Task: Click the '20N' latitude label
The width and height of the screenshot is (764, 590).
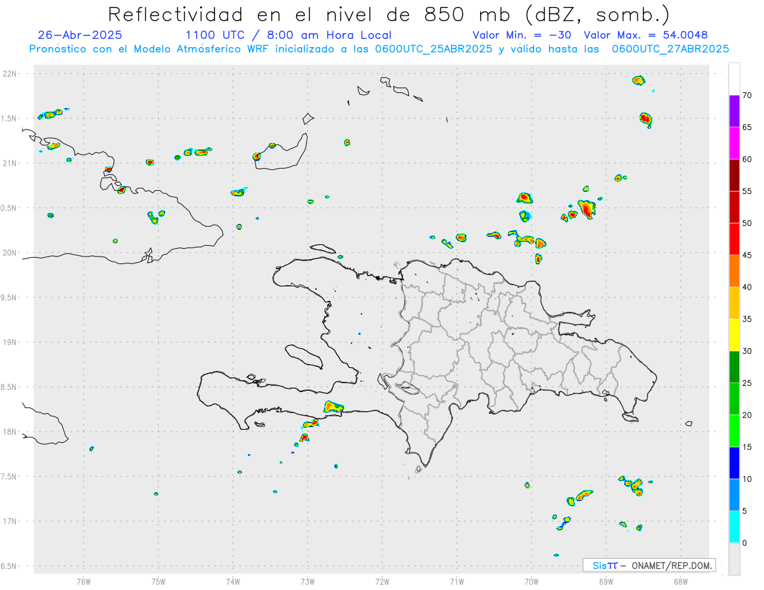Action: pyautogui.click(x=10, y=253)
